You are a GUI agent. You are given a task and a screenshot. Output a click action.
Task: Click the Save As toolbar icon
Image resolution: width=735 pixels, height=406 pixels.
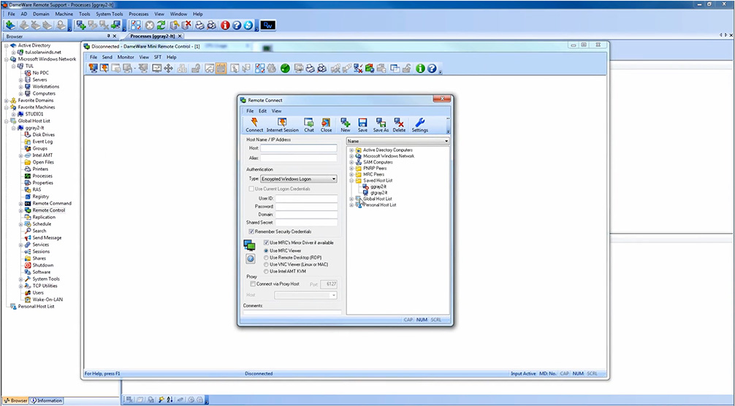pos(381,125)
